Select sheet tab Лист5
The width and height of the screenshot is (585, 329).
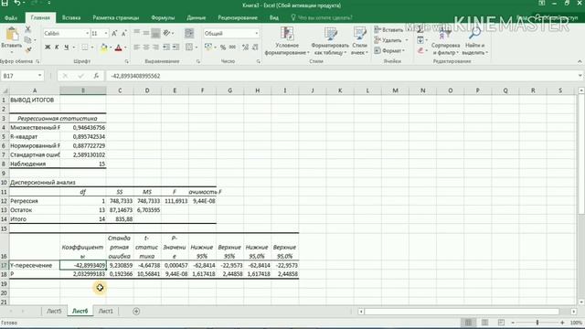tap(54, 311)
